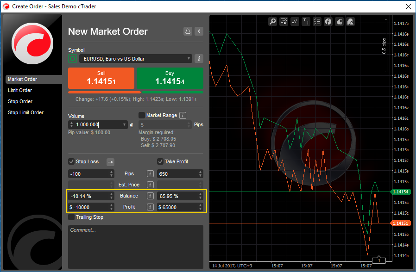Switch to the Limit Order tab
Viewport: 416px width, 272px height.
20,90
